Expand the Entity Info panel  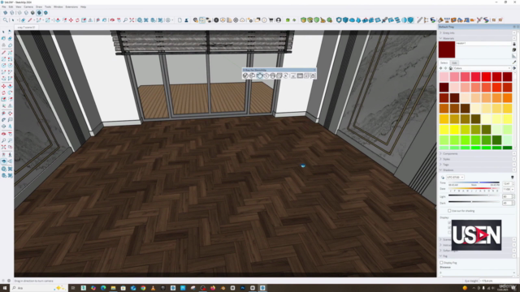pyautogui.click(x=477, y=32)
